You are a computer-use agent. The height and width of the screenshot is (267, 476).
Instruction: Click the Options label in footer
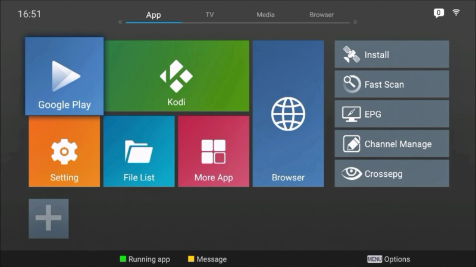[x=397, y=259]
